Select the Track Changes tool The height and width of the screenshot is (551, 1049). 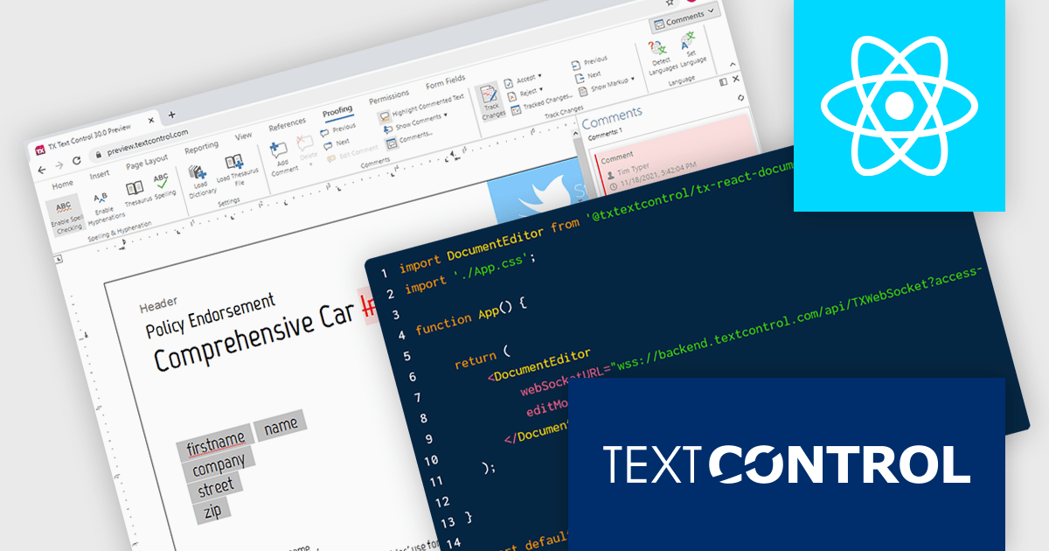[x=491, y=97]
